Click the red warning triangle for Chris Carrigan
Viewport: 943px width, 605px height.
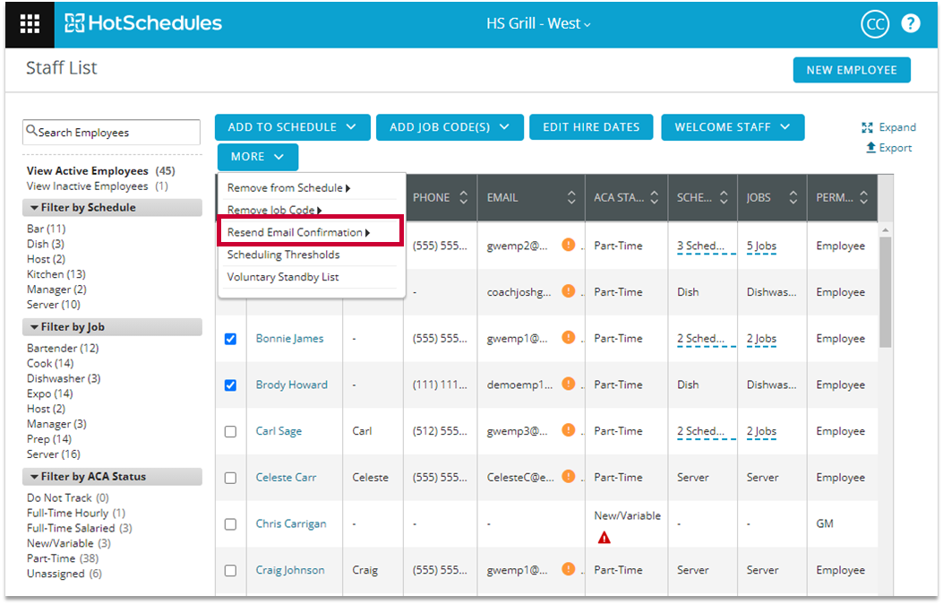click(x=604, y=538)
